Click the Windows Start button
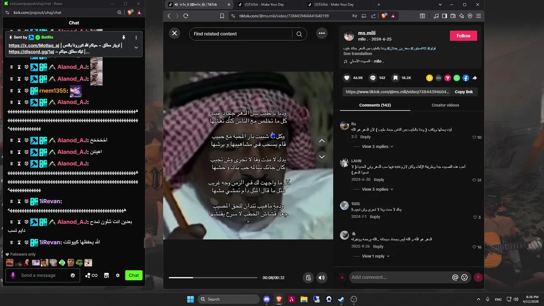 coord(190,299)
